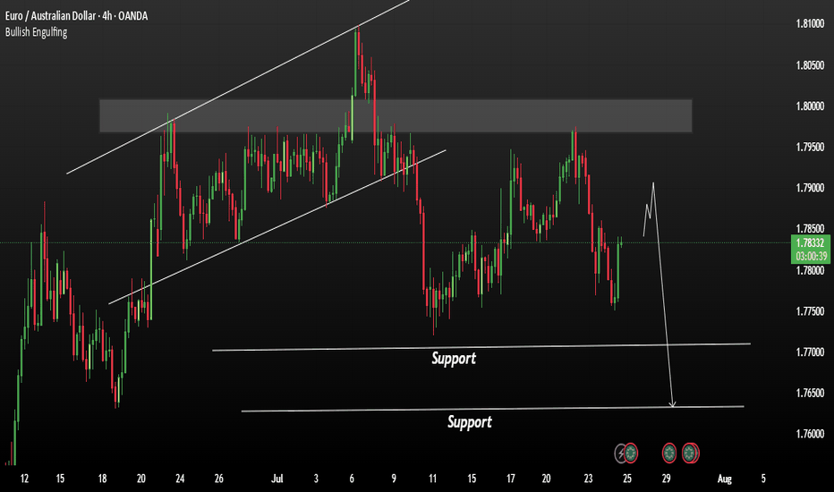Click the date label 6 on time axis

point(352,479)
